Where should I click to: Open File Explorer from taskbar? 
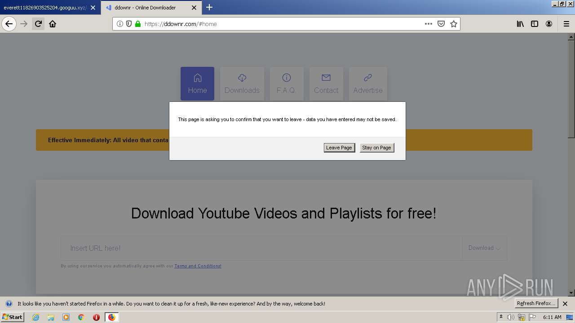51,317
